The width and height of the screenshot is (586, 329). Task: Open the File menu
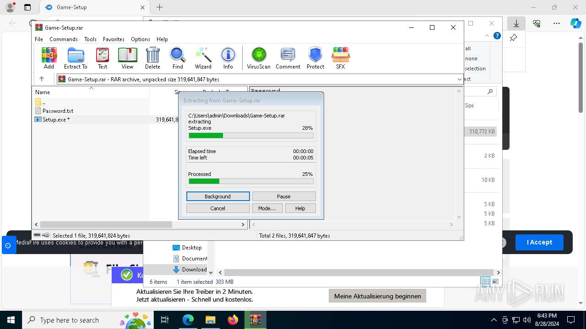[39, 39]
